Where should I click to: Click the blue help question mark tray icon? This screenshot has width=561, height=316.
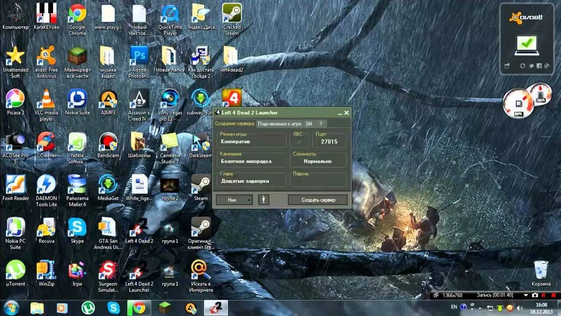tap(463, 307)
